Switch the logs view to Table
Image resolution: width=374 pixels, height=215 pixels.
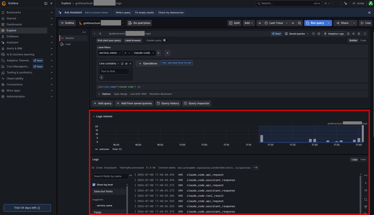363,159
